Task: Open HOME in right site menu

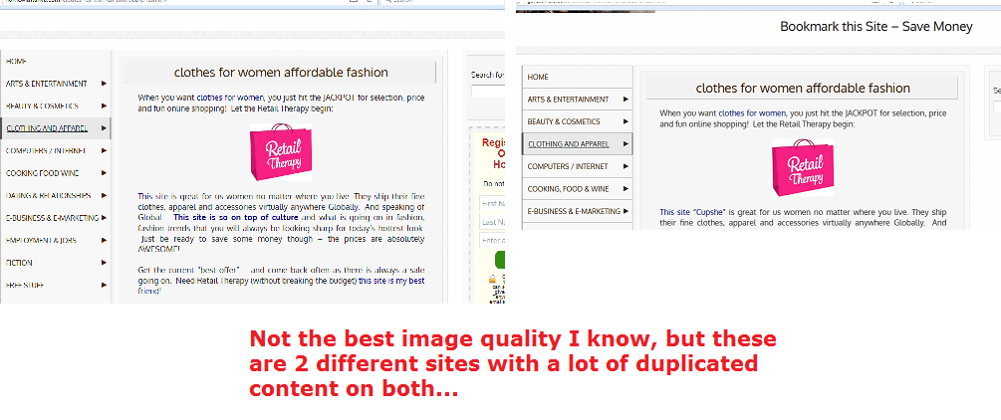Action: pos(538,77)
